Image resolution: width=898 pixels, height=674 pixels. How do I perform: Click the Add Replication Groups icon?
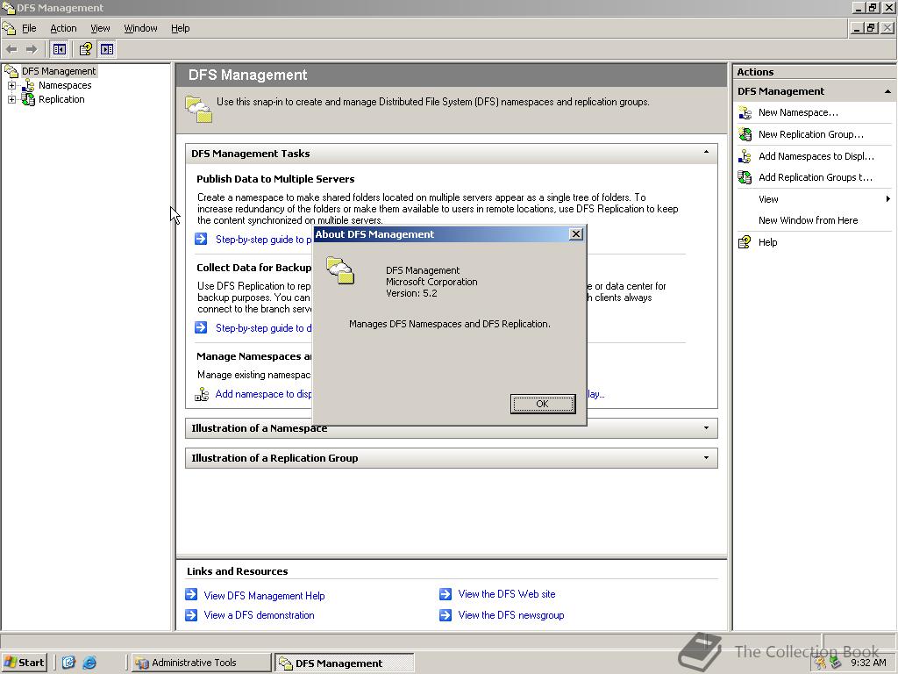[745, 177]
